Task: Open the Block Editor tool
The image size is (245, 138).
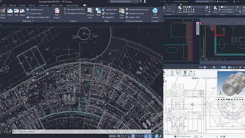Action: click(x=3, y=13)
